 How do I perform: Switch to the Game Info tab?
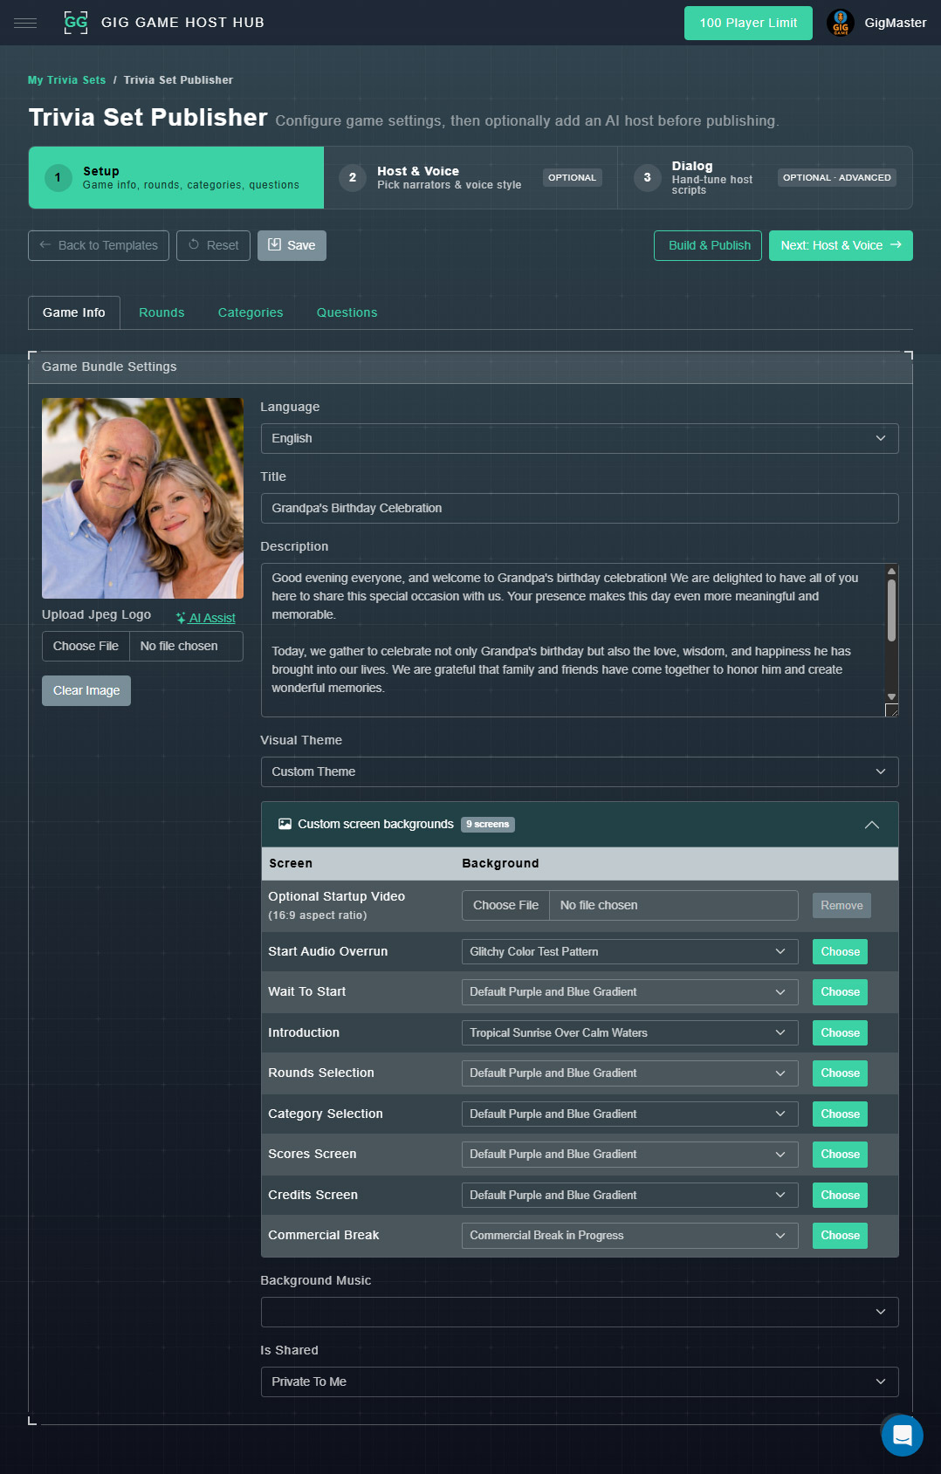(x=74, y=312)
